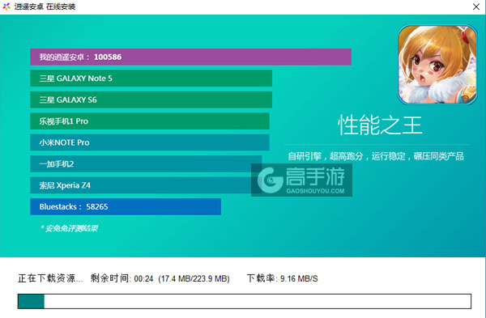Select the 三星 GALAXY S6 bar
486x318 pixels.
tap(151, 100)
